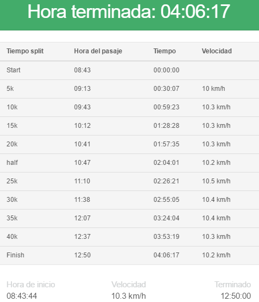
Task: Click the Velocidad column header
Action: [217, 51]
